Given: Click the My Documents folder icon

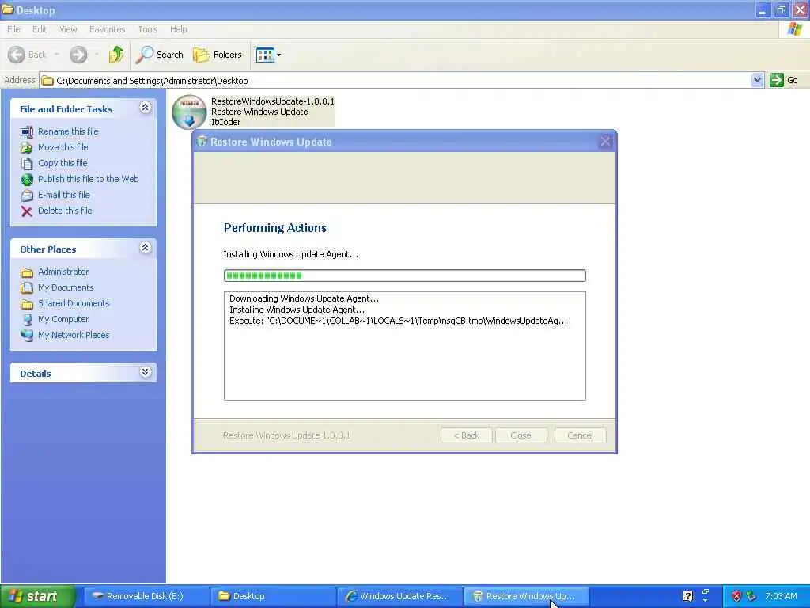Looking at the screenshot, I should 27,288.
